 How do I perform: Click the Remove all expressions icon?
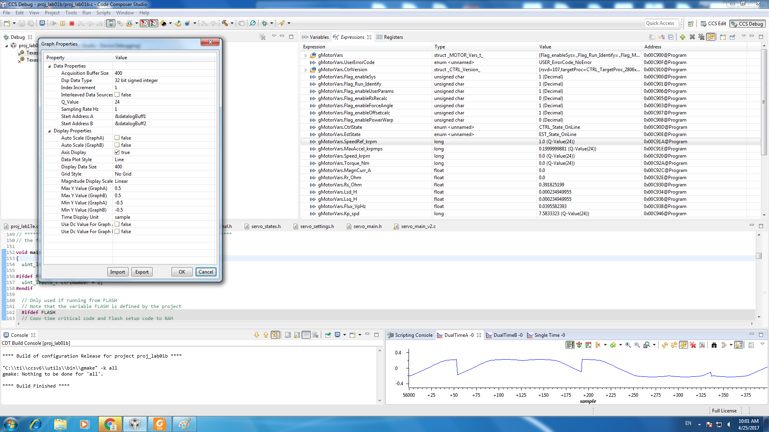[x=701, y=37]
